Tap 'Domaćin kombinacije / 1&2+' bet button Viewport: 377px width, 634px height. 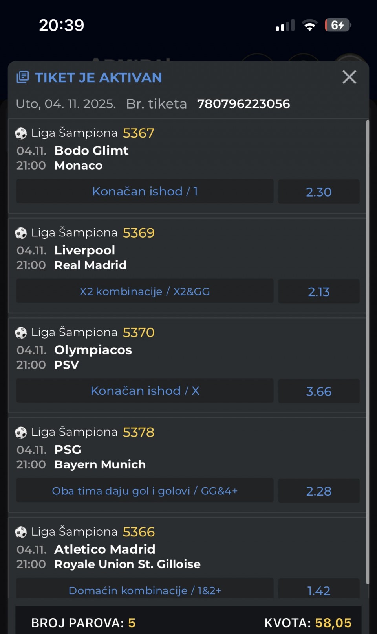pos(145,590)
